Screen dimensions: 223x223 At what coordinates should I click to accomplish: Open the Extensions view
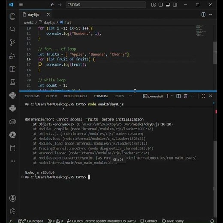click(x=12, y=69)
